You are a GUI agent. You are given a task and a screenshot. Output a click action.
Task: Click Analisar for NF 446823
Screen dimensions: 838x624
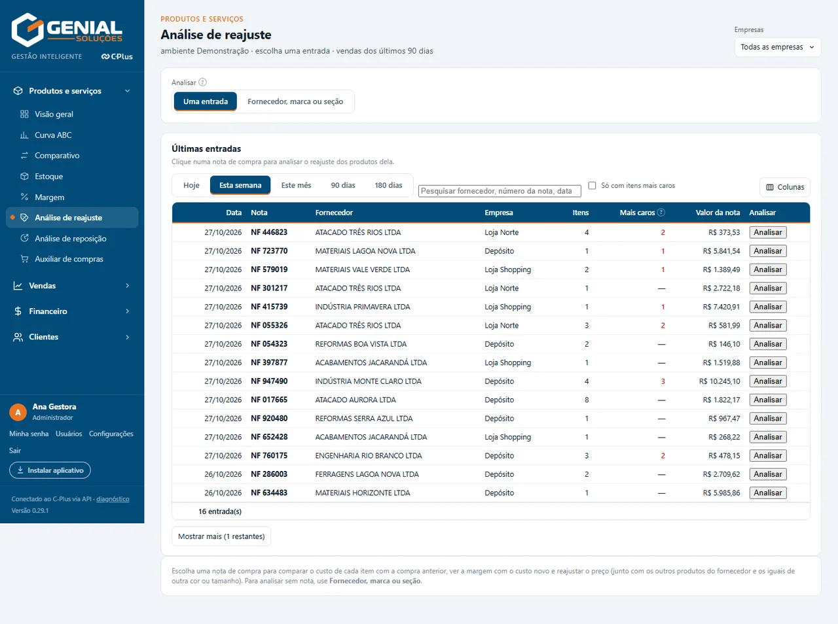(x=767, y=232)
